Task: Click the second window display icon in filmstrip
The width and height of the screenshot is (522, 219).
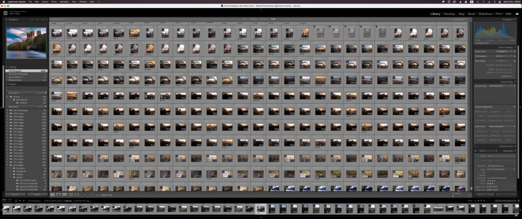Action: 10,201
